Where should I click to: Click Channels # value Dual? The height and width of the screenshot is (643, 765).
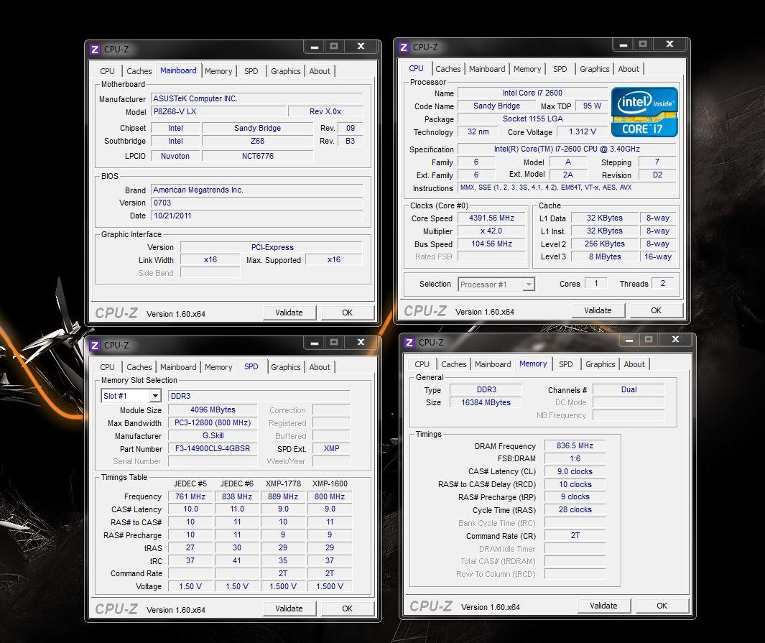coord(629,390)
